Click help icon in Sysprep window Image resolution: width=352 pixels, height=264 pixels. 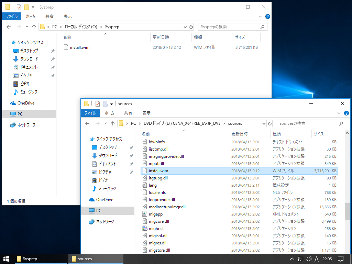[267, 16]
